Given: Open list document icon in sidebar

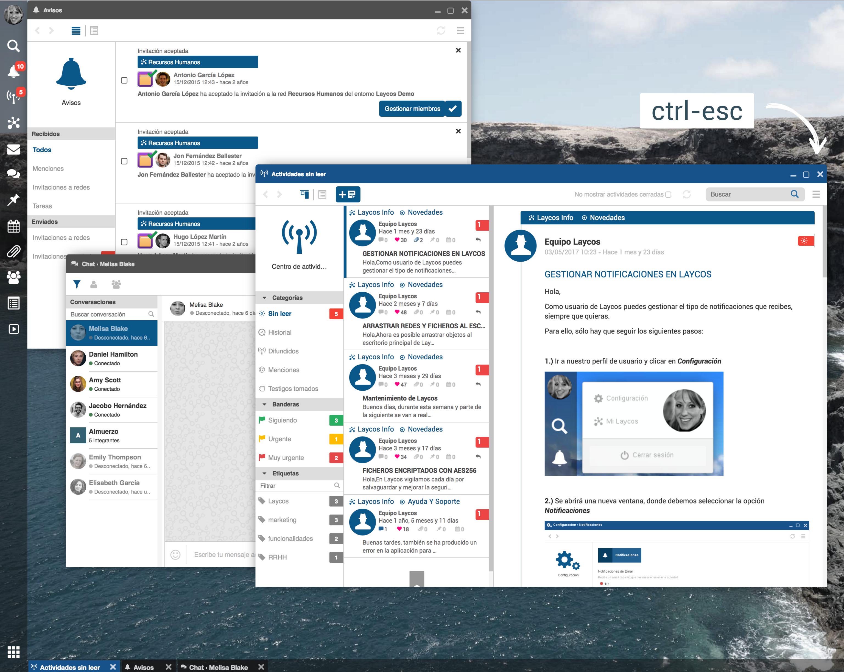Looking at the screenshot, I should tap(13, 303).
